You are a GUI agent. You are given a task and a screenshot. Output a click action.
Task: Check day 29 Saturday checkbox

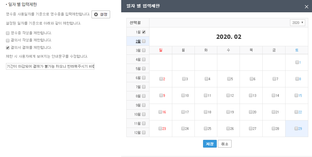[x=296, y=128]
